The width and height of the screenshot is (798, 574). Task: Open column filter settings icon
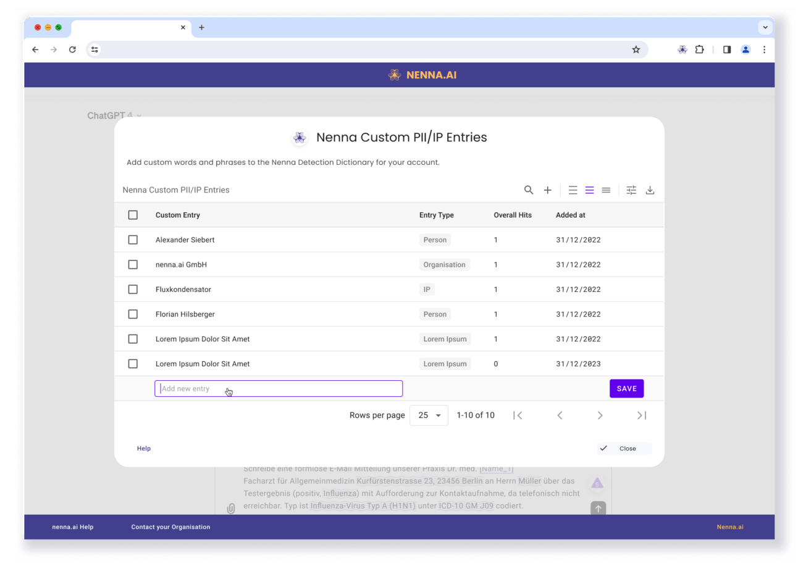coord(631,190)
